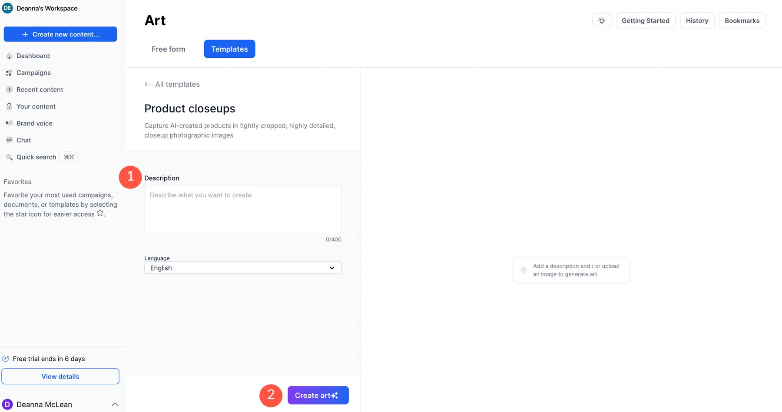Click the free trial timer icon

(6, 359)
